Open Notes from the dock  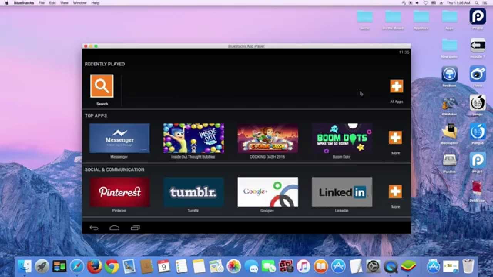198,266
